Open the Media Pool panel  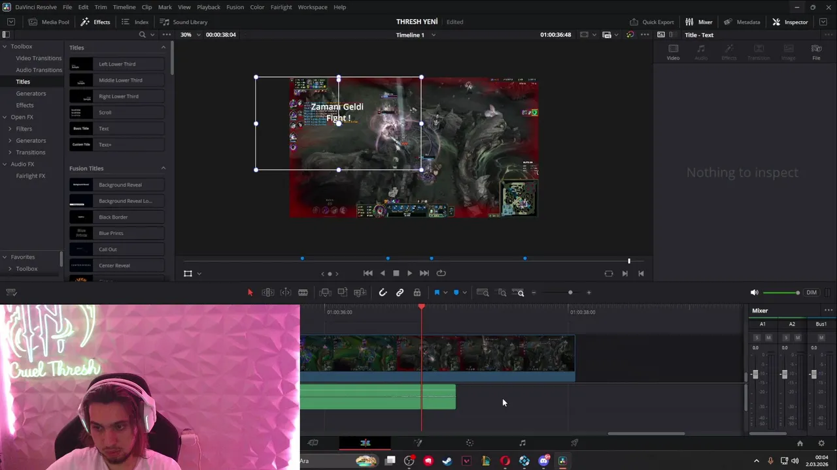[x=48, y=22]
